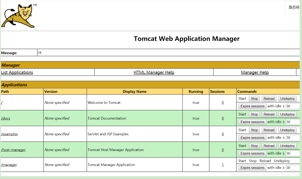Click the "Commands" column header
Screen dimensions: 302x179
(247, 91)
